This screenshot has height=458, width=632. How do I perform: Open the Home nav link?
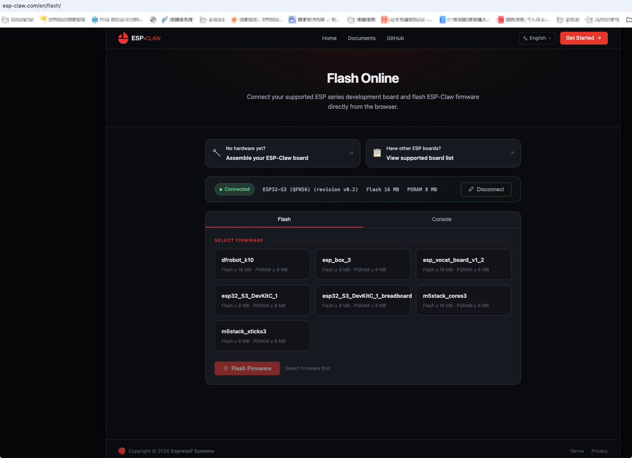pos(329,38)
